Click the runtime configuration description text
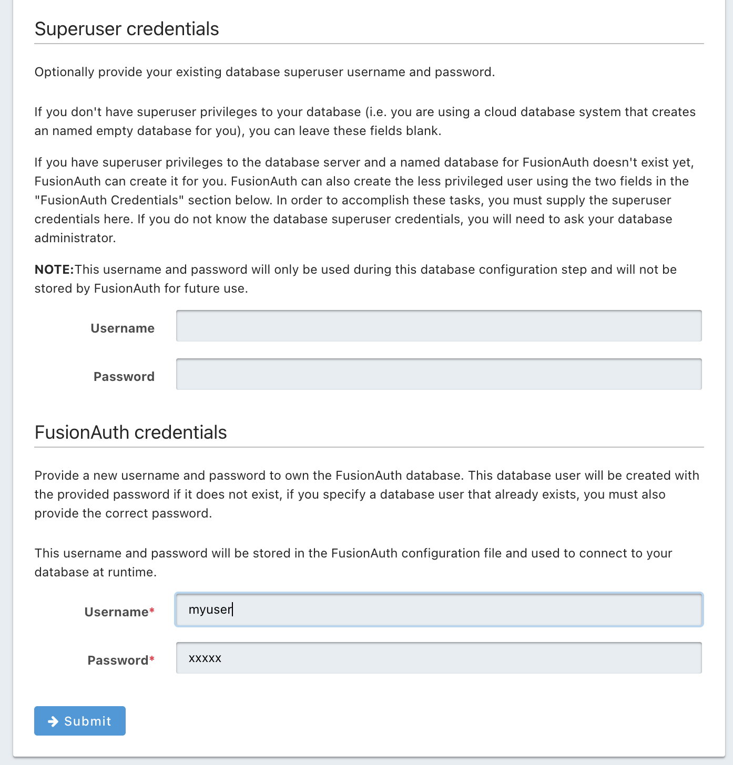Screen dimensions: 733x765 coord(352,562)
